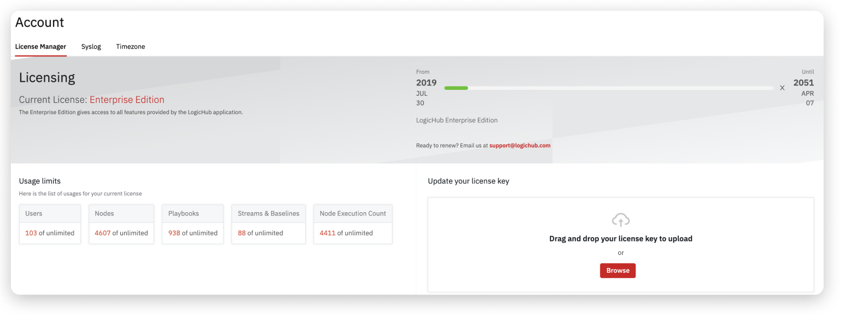Click the 'Account' page title
The height and width of the screenshot is (315, 867).
coord(40,22)
